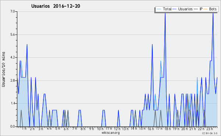Viewport: 221px width, 136px height.
Task: Click the dark blue line swatch beside Usuarios in the legend
Action: [175, 9]
